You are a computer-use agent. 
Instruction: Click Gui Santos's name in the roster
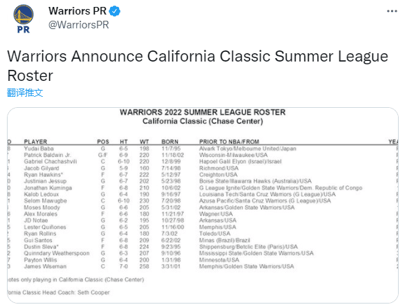tap(38, 240)
